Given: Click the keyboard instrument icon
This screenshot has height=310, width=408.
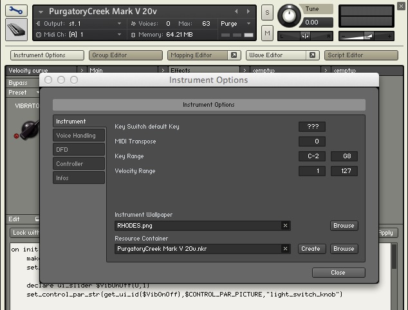Looking at the screenshot, I should [x=16, y=30].
